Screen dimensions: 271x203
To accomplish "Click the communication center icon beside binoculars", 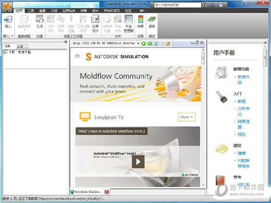I will [211, 5].
